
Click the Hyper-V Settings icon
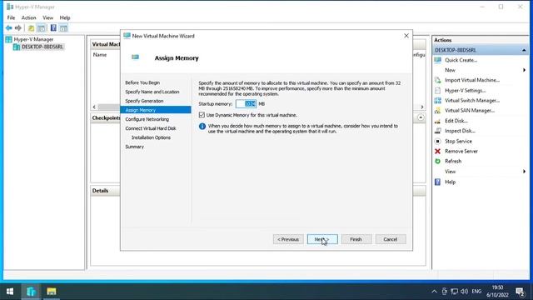[438, 91]
